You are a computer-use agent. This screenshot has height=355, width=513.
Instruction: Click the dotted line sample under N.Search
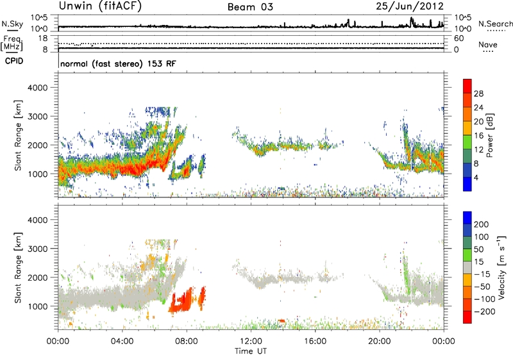[496, 31]
